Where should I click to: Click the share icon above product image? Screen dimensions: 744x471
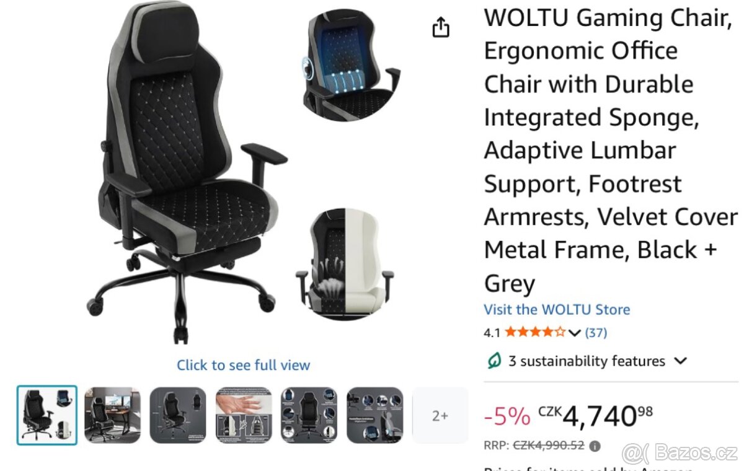[440, 27]
